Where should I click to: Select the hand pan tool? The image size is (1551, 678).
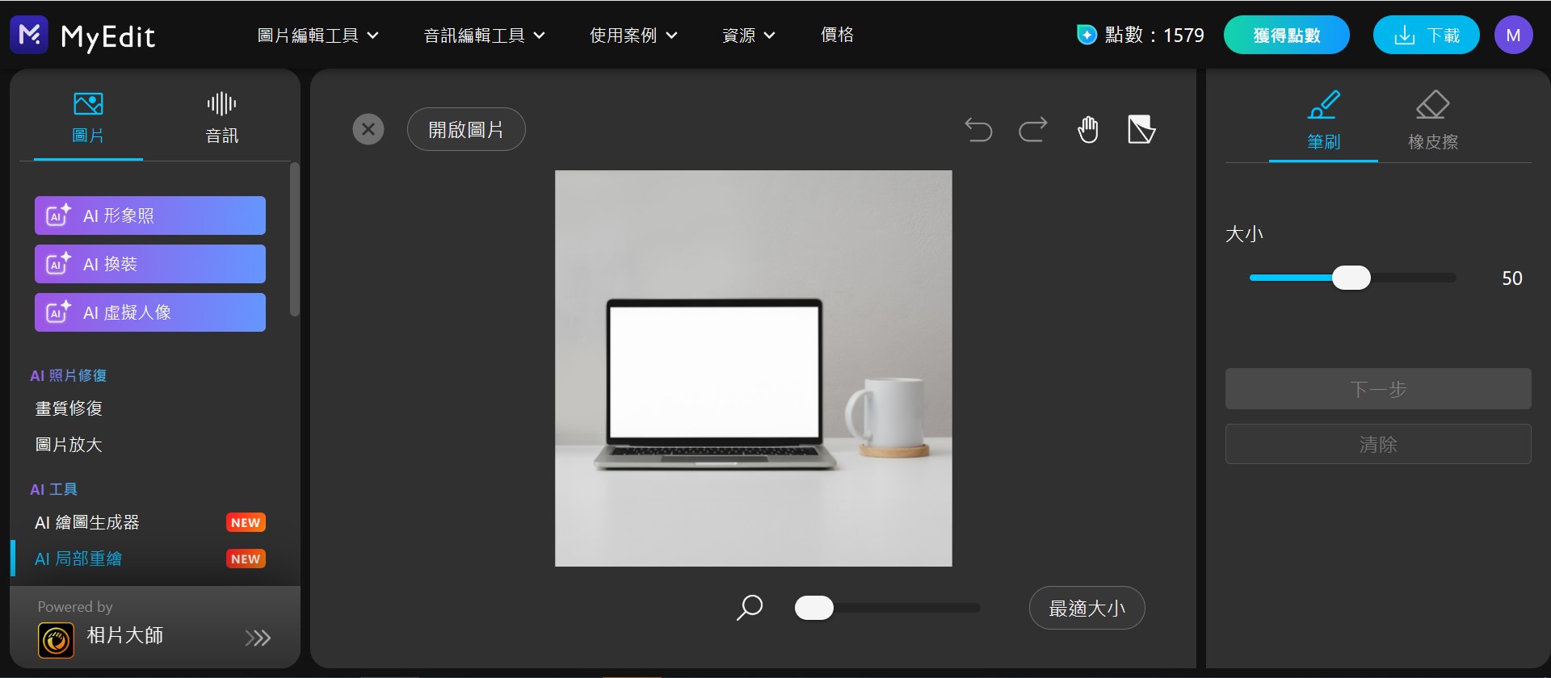[1088, 129]
